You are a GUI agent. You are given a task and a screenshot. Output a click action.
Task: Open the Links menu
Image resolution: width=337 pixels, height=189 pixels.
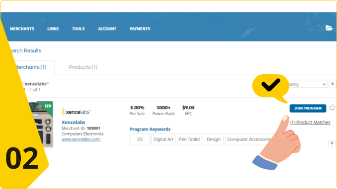pos(53,29)
